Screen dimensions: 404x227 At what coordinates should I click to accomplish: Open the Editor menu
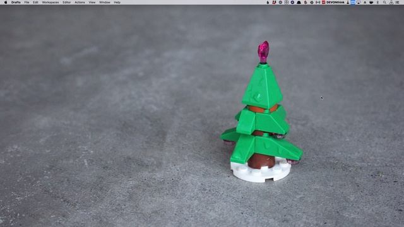click(x=66, y=3)
